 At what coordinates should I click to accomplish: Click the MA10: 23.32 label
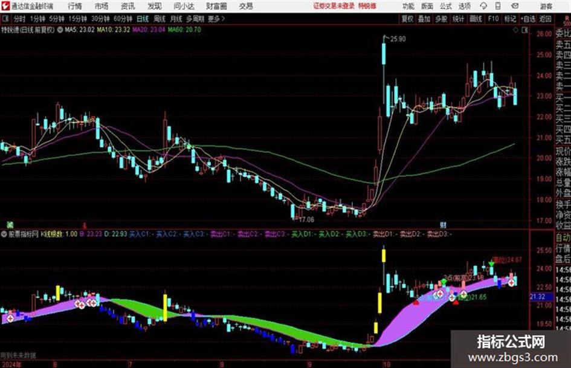(x=113, y=30)
